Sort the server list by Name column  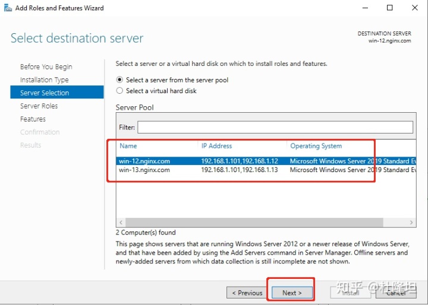tap(128, 146)
